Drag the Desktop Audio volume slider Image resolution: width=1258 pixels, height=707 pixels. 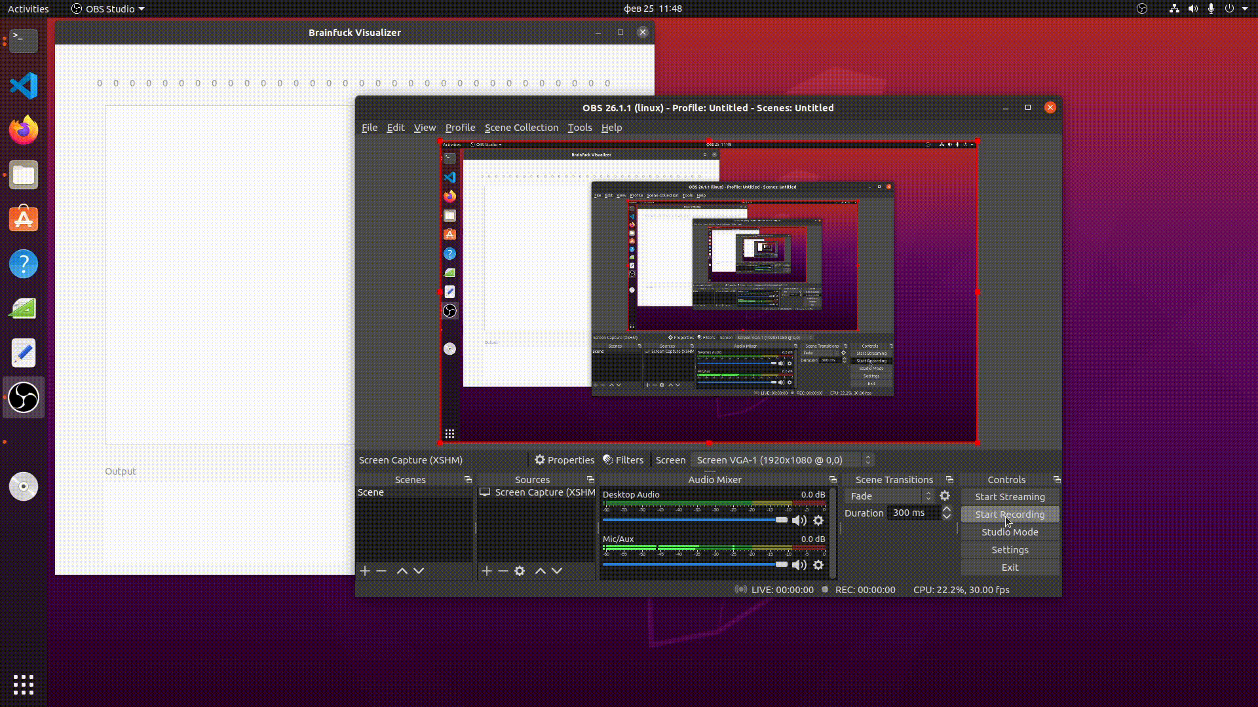[x=780, y=520]
